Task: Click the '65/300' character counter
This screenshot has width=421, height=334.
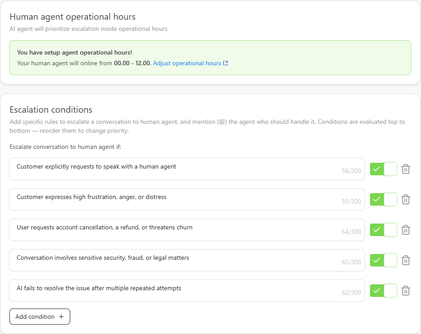Action: coord(351,262)
